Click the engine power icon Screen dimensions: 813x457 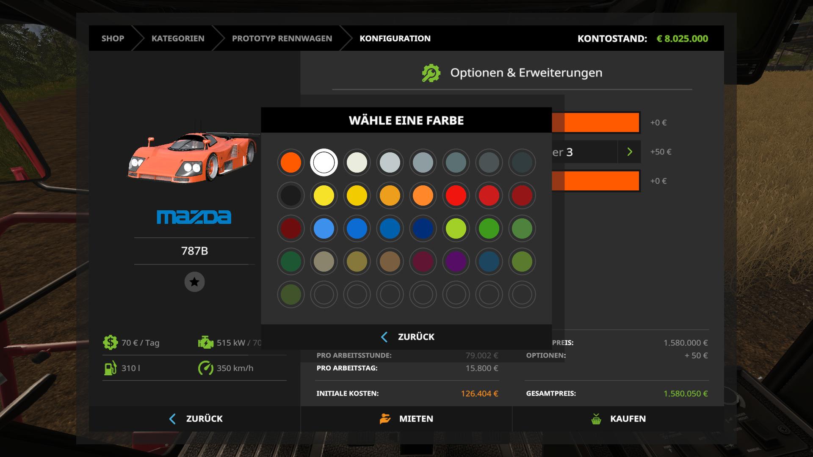[x=206, y=342]
